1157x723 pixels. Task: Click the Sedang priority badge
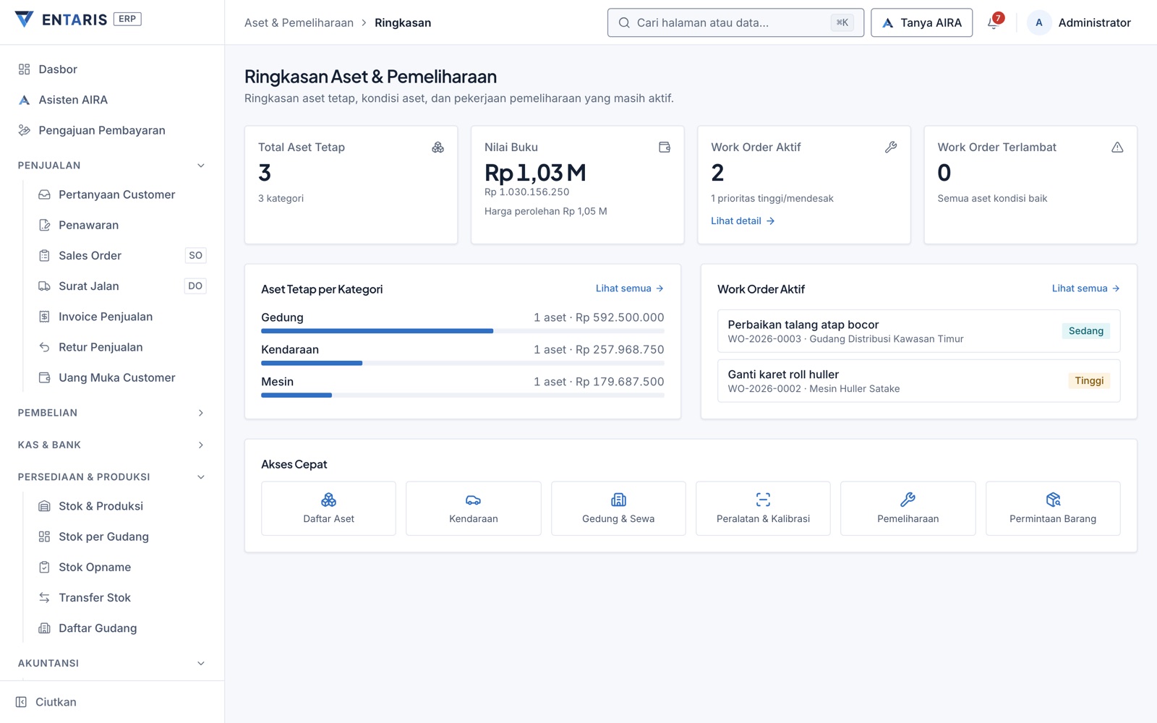(x=1086, y=331)
